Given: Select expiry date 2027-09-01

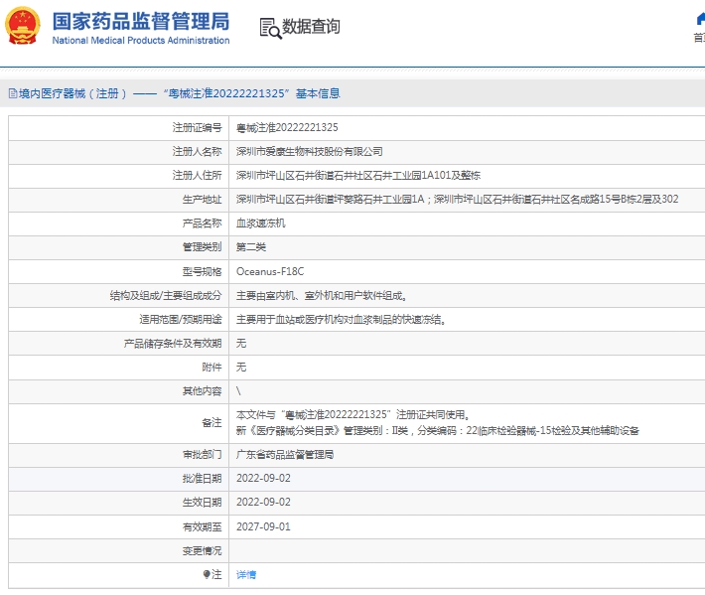Looking at the screenshot, I should coord(263,526).
